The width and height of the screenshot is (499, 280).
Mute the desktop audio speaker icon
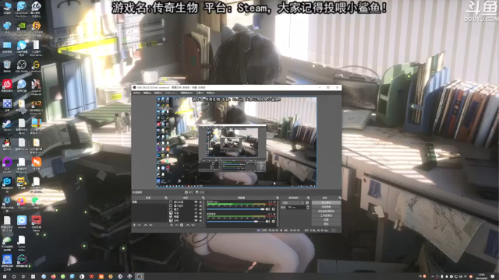tap(267, 209)
